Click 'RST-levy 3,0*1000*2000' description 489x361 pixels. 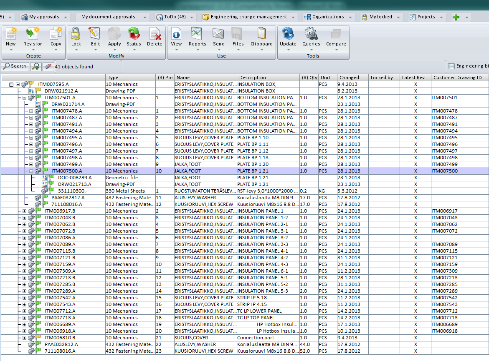(268, 191)
